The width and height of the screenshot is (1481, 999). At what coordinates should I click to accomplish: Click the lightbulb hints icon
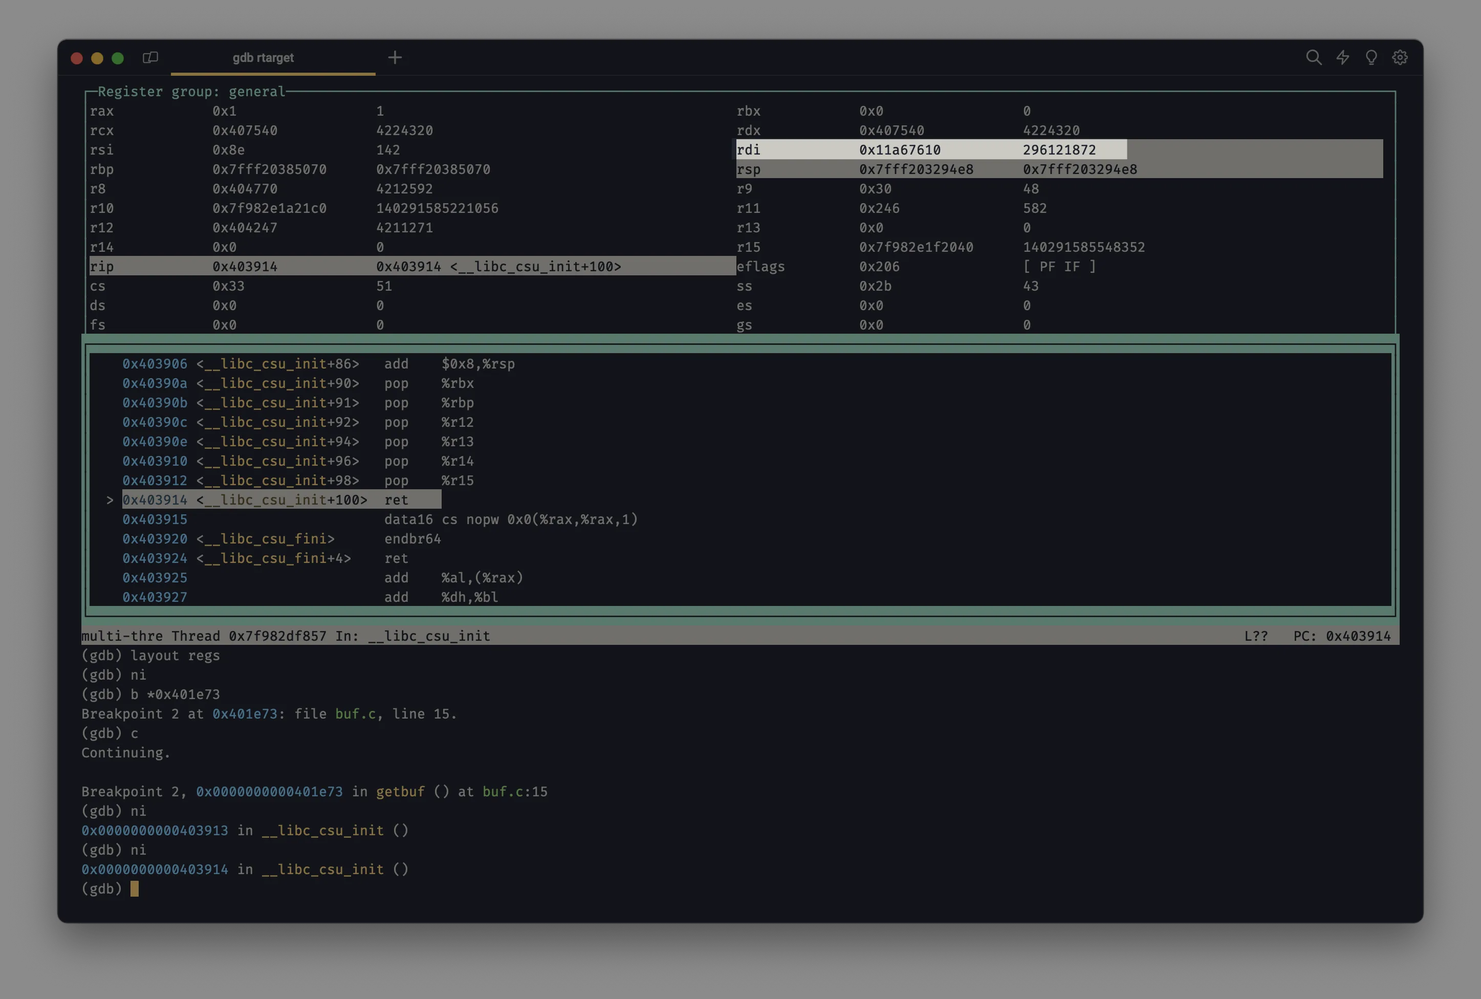coord(1371,57)
